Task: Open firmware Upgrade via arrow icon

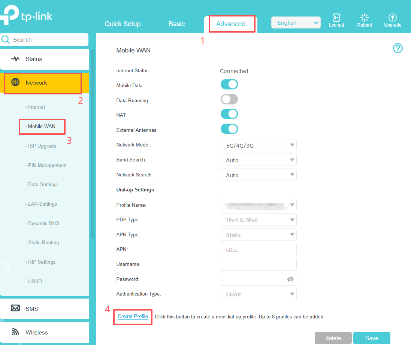Action: (x=392, y=17)
